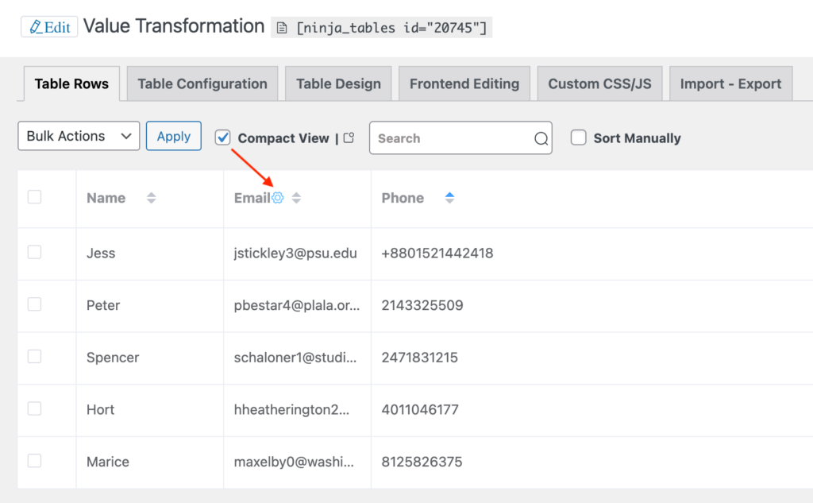The height and width of the screenshot is (503, 813).
Task: Click the Edit pencil button
Action: coord(49,27)
